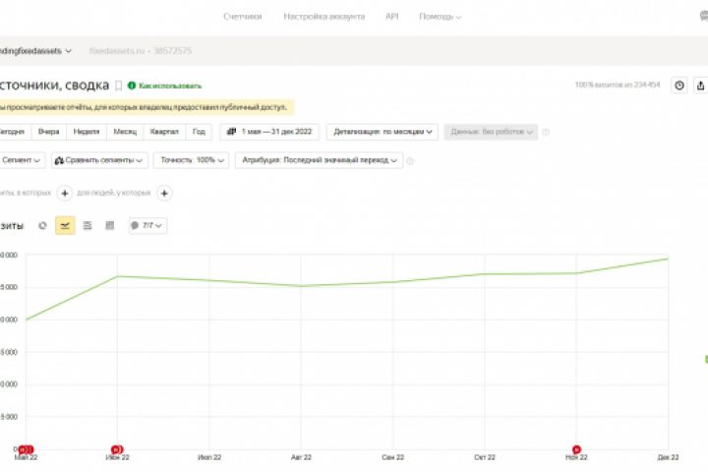Viewport: 708px width, 472px height.
Task: Select the Неделя period tab
Action: [x=87, y=132]
